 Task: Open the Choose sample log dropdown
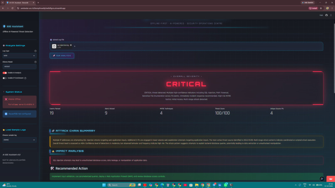(20, 140)
